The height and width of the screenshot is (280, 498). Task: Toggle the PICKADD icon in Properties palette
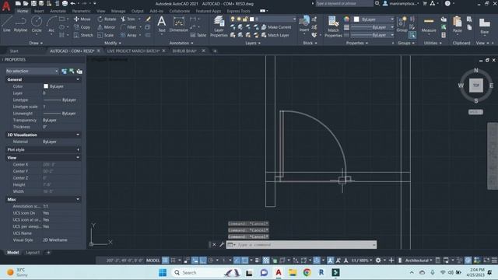tap(64, 71)
